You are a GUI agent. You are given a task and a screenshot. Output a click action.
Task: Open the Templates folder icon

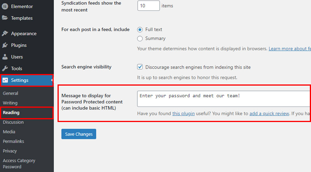(x=5, y=18)
